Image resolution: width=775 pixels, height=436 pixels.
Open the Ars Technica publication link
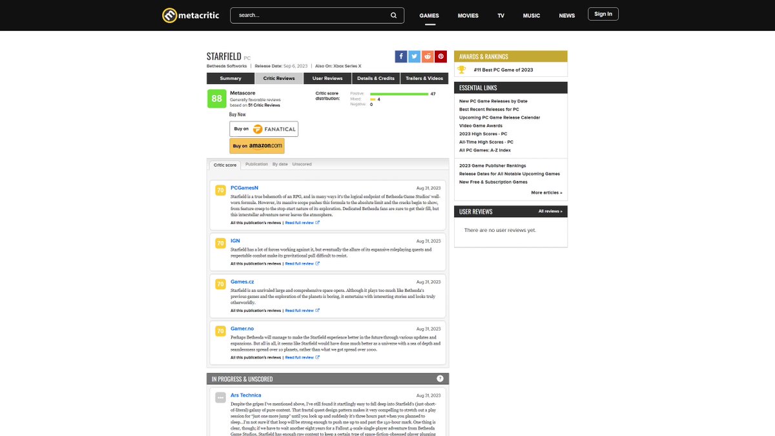click(246, 395)
